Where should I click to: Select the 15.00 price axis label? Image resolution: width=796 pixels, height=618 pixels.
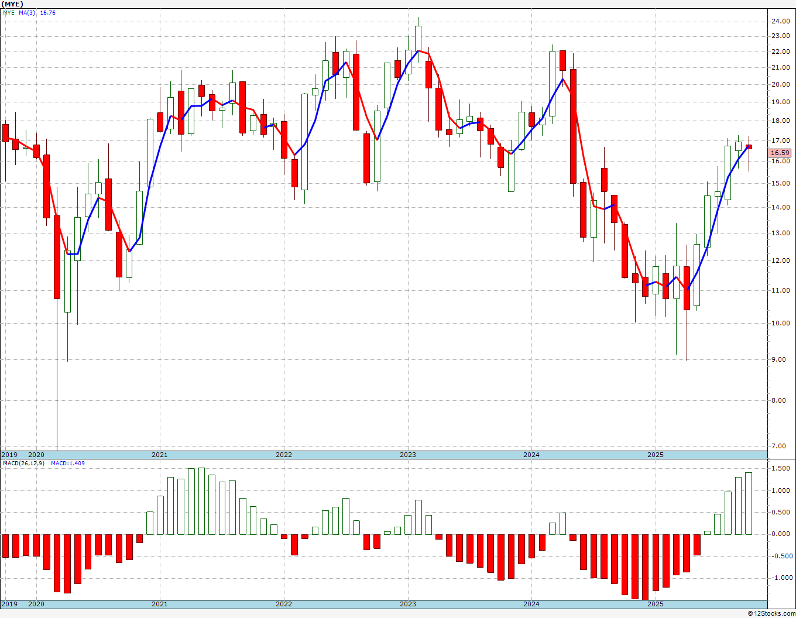[781, 183]
